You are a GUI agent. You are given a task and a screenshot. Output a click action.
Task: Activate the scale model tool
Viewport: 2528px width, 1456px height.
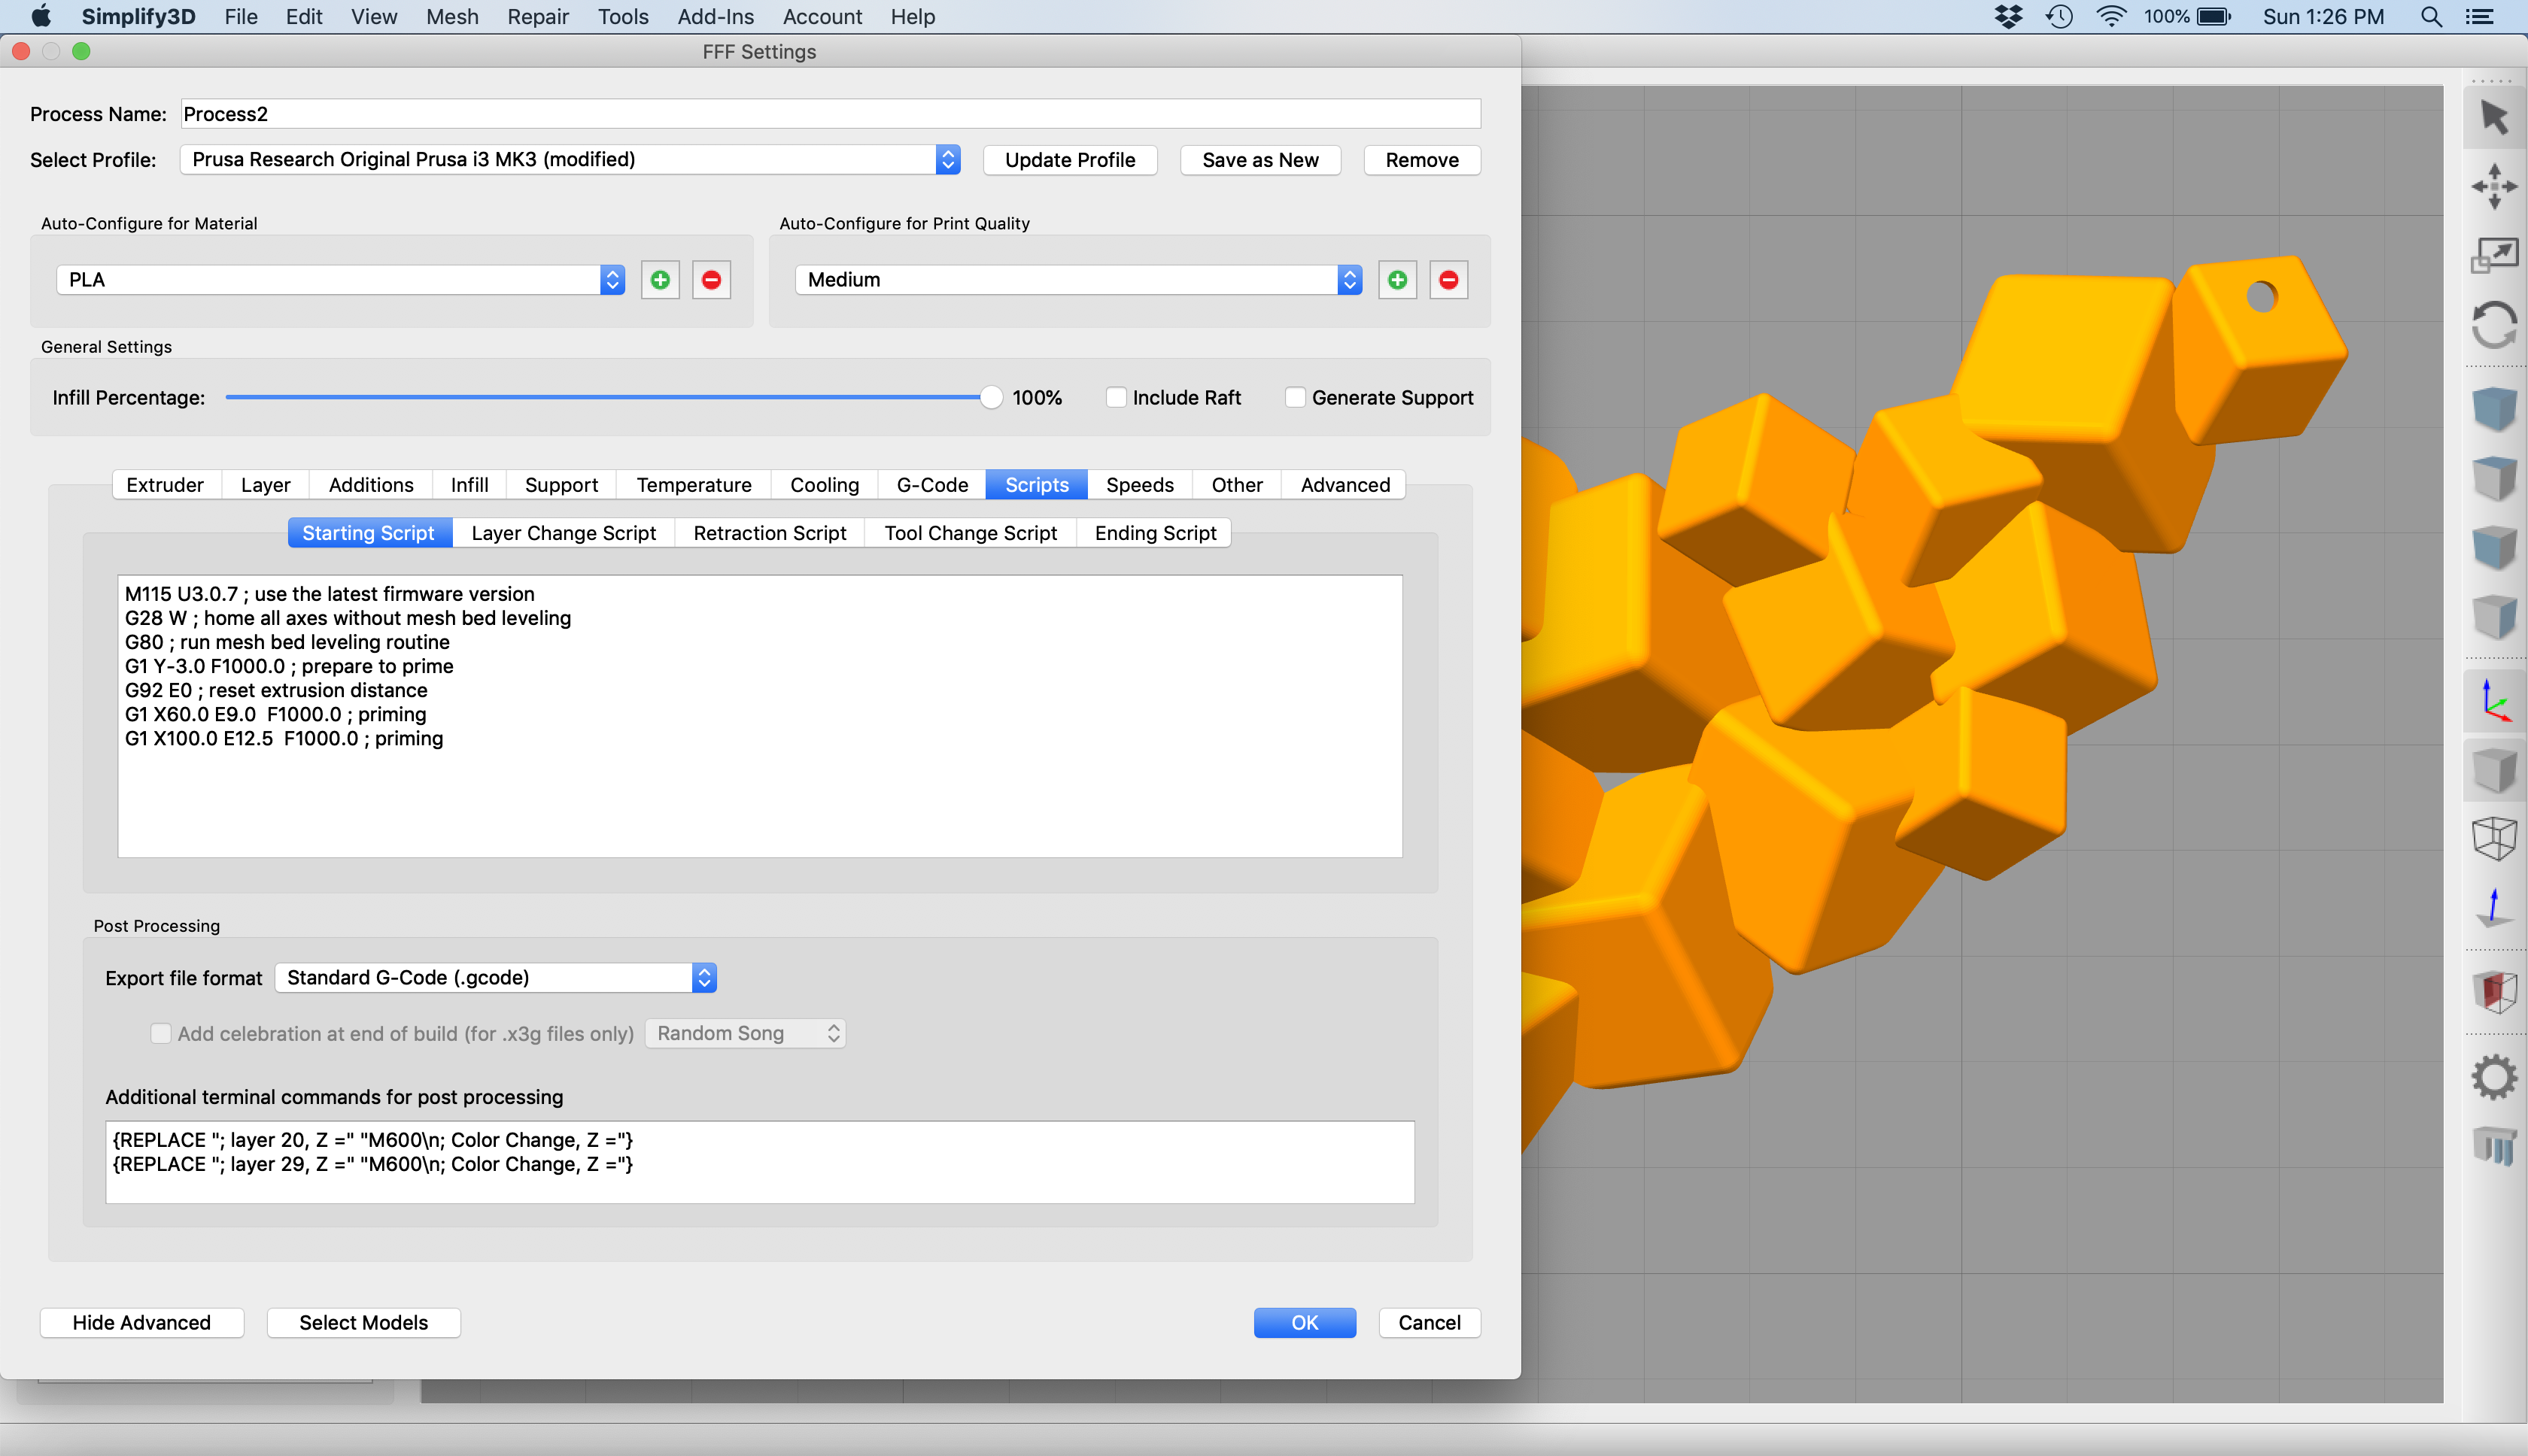(2494, 256)
